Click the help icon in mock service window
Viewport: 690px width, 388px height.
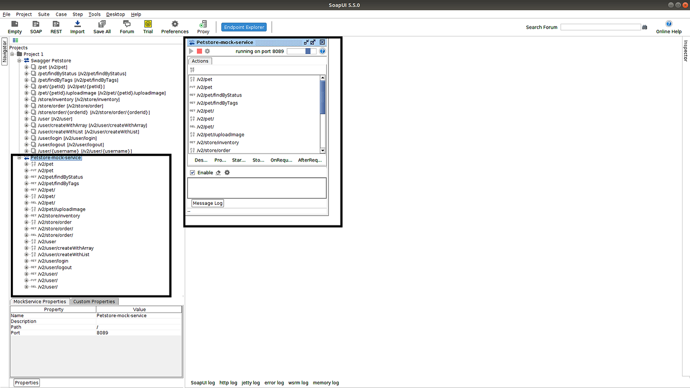pos(322,51)
